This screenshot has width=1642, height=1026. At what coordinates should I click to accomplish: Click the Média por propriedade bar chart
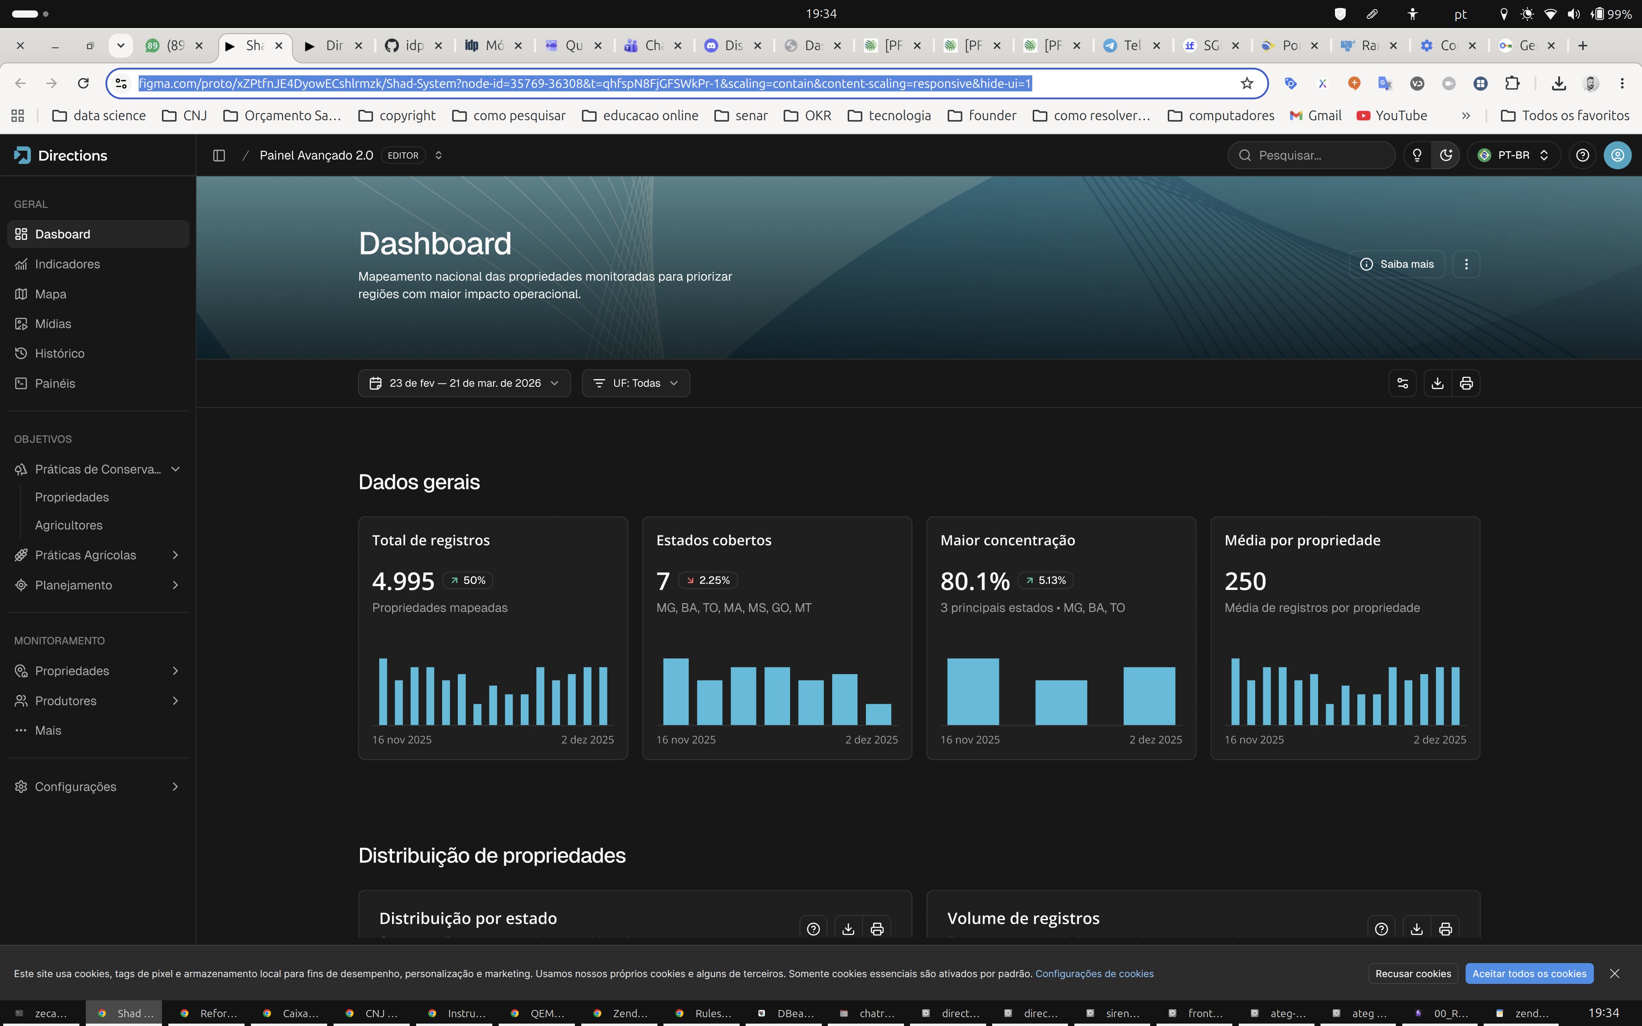[x=1345, y=691]
